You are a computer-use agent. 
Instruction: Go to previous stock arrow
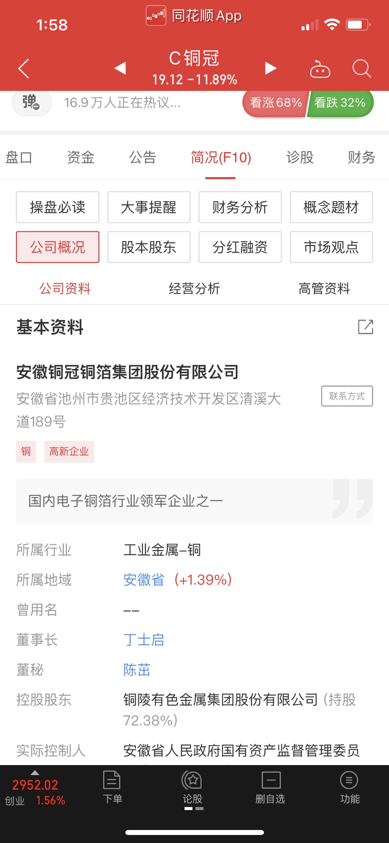120,68
